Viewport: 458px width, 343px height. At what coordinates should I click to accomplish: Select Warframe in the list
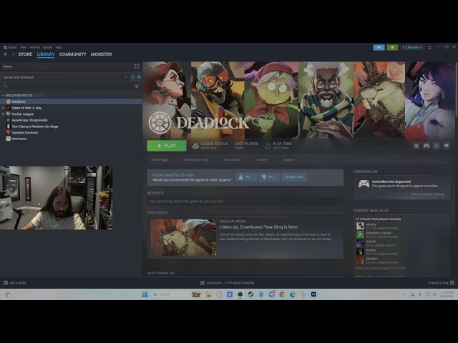[x=71, y=139]
